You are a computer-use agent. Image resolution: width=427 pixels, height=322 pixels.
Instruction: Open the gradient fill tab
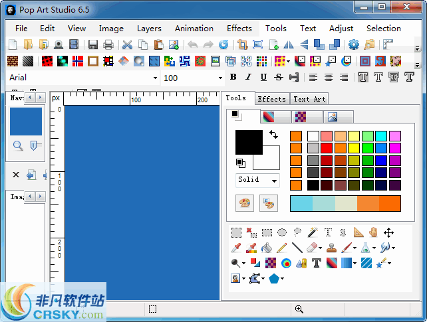tap(275, 117)
